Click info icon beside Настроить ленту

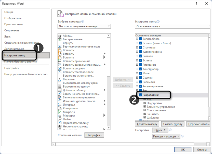pyautogui.click(x=158, y=21)
